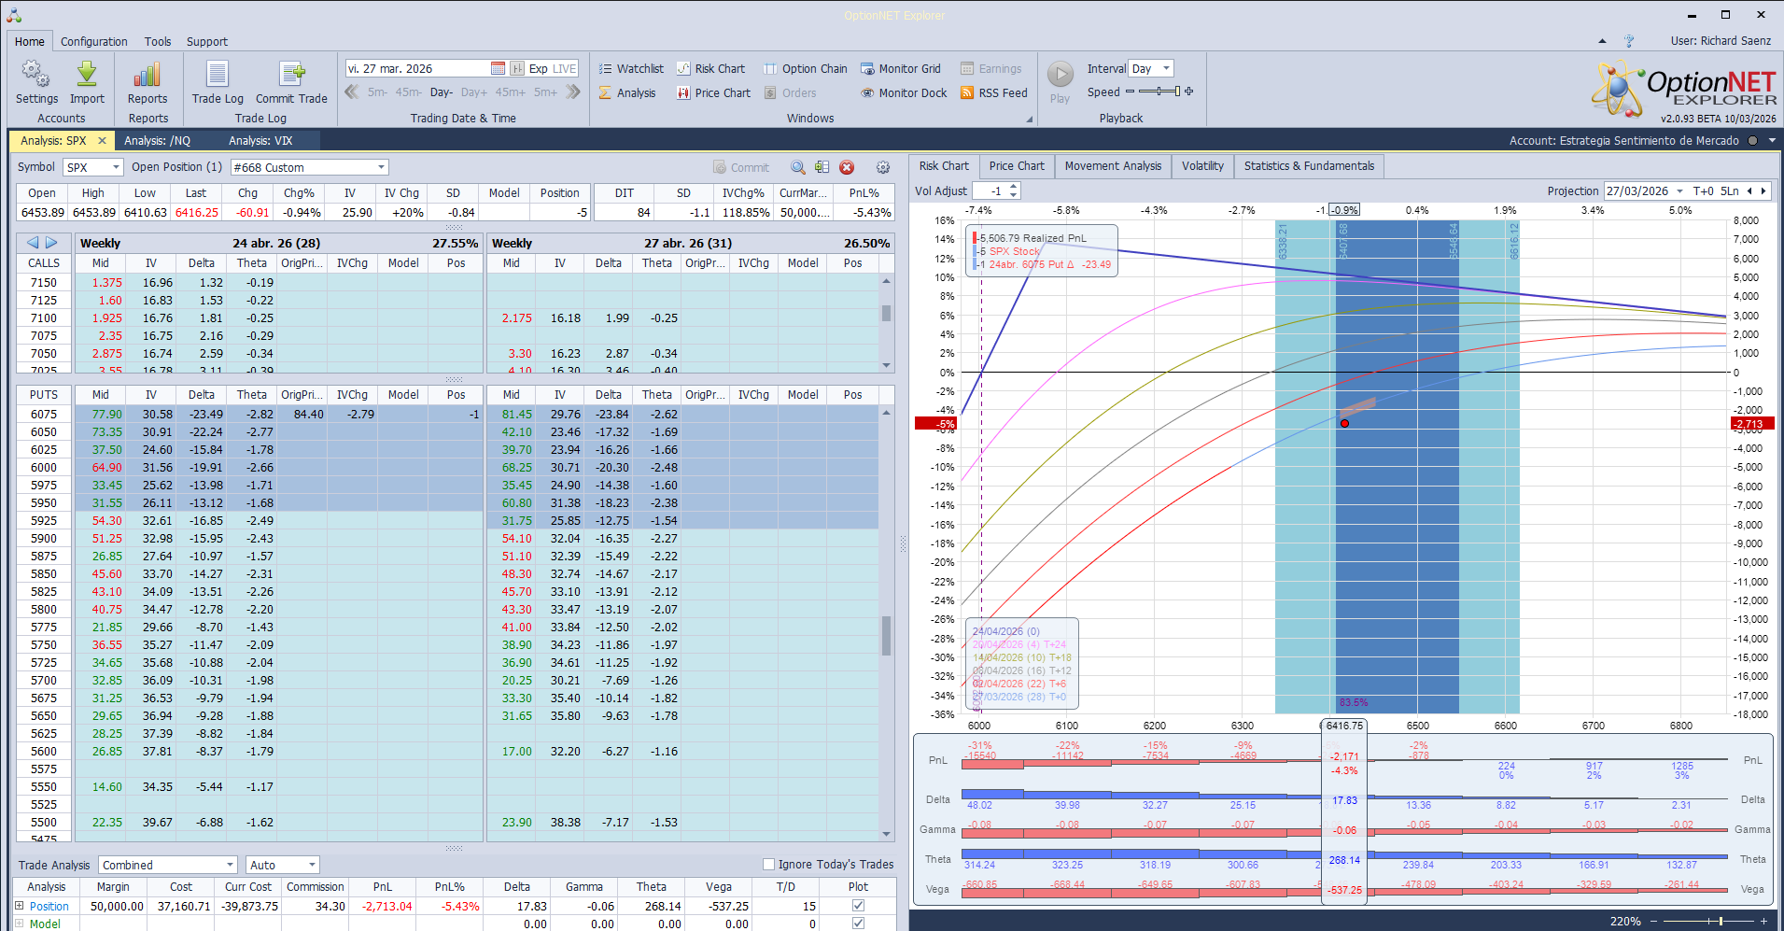Toggle Ignore Today's Trades checkbox
The width and height of the screenshot is (1784, 931).
(769, 865)
